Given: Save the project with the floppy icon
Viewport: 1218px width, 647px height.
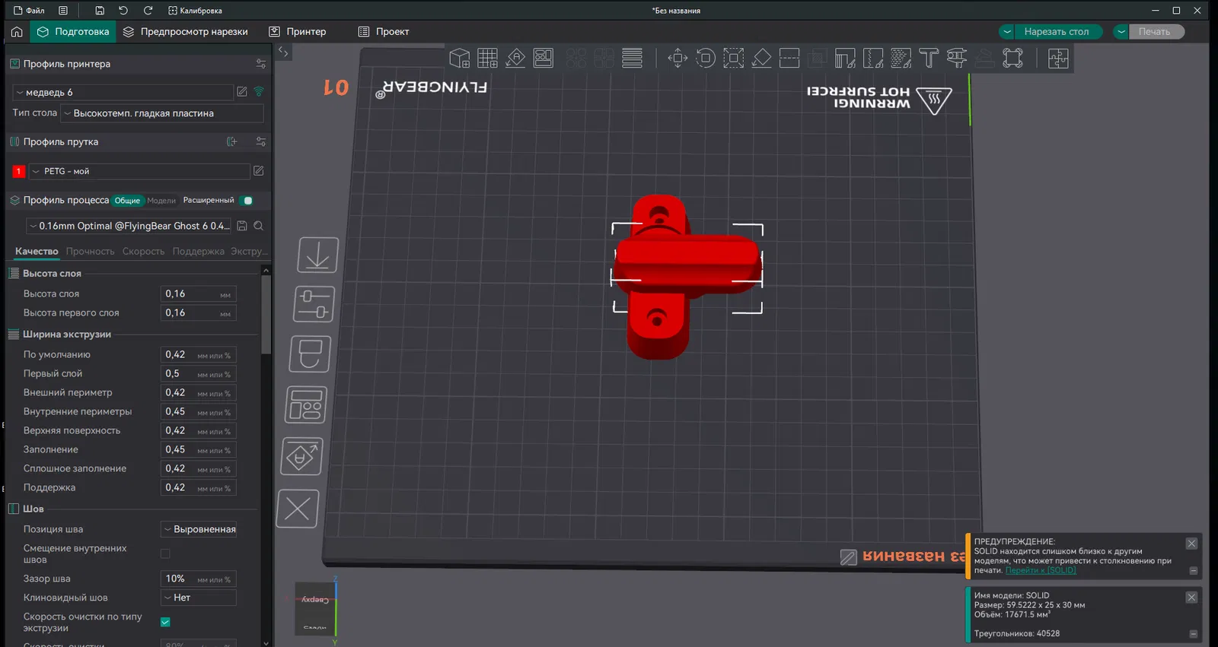Looking at the screenshot, I should point(100,11).
